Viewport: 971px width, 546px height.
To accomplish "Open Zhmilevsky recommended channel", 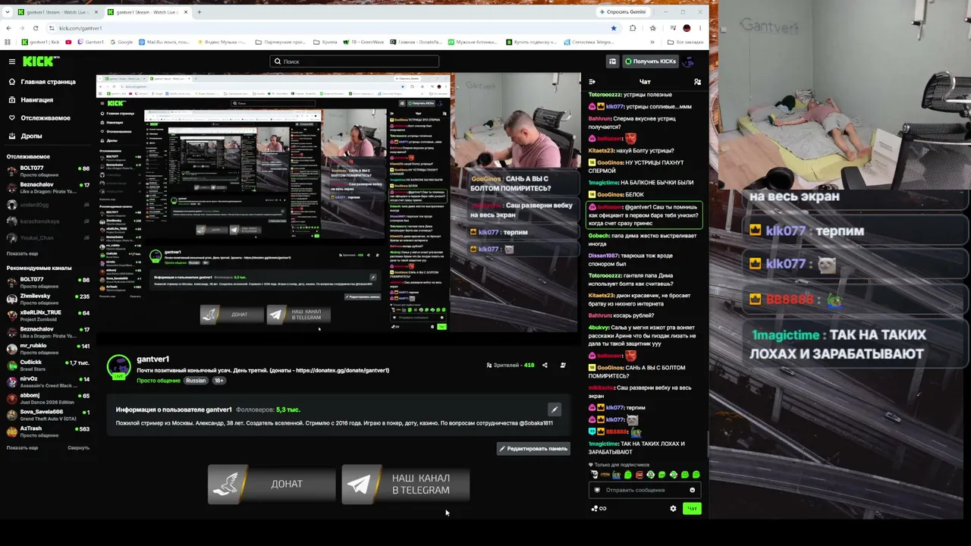I will click(x=48, y=300).
